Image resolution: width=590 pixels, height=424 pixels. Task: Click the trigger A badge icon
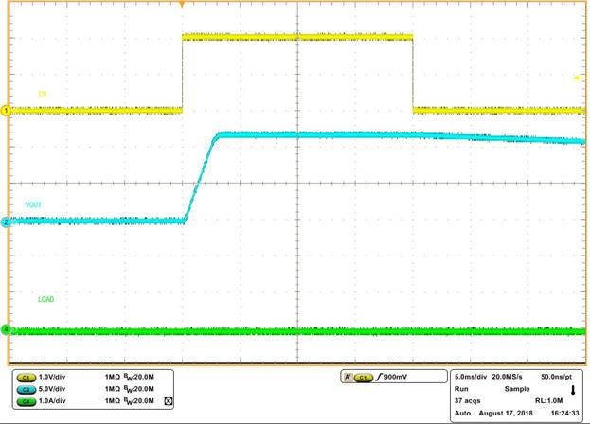(347, 378)
